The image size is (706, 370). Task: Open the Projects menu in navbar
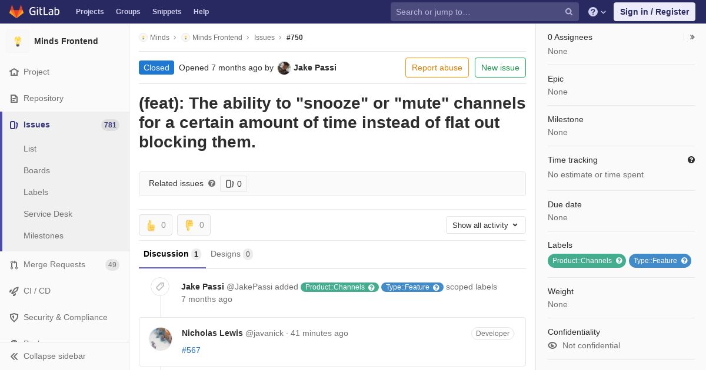(89, 12)
